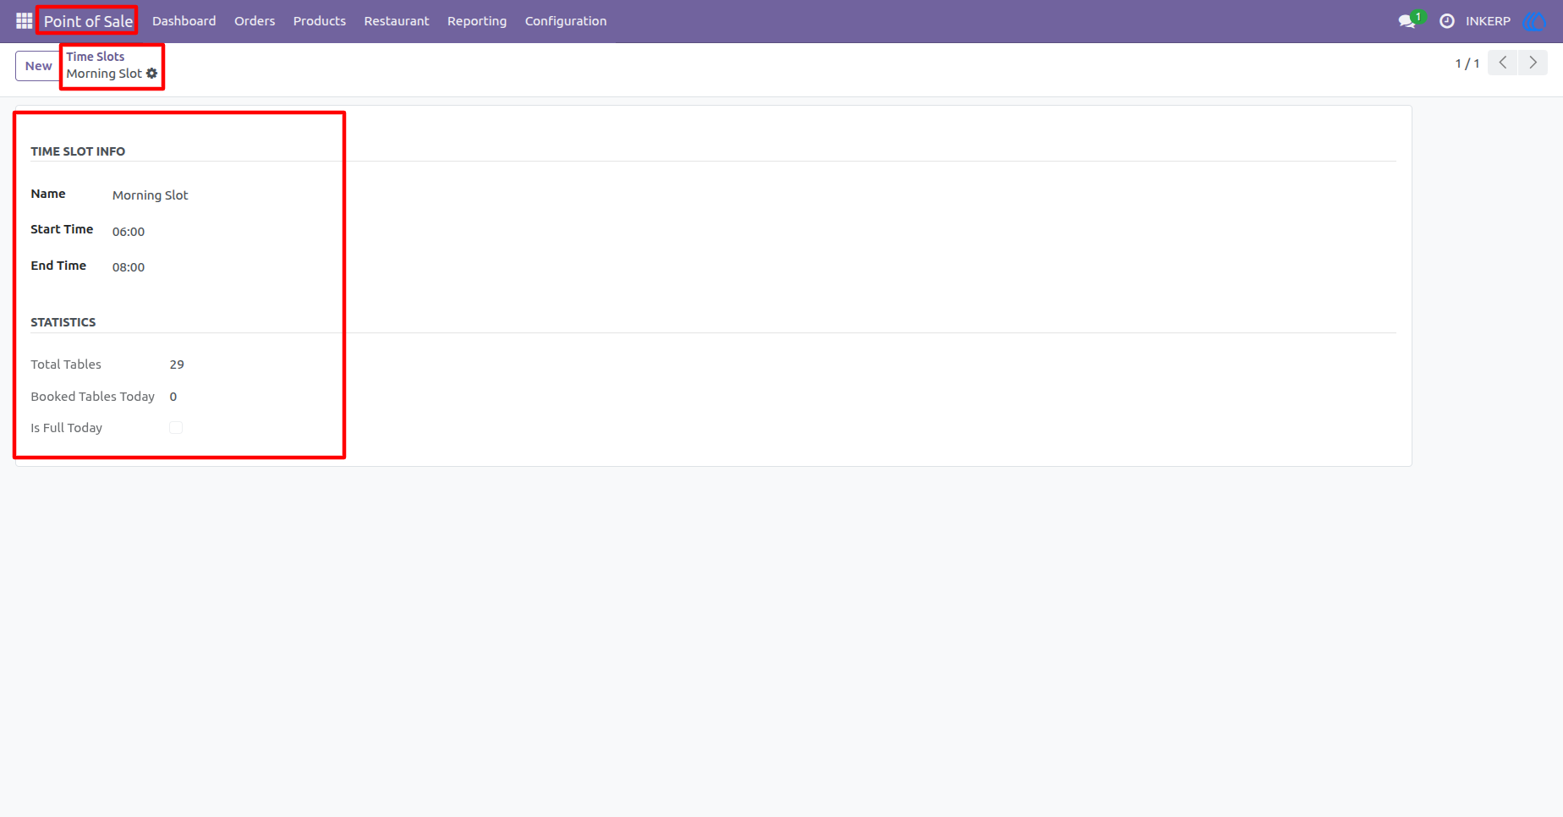
Task: Open the Dashboard menu
Action: [x=184, y=21]
